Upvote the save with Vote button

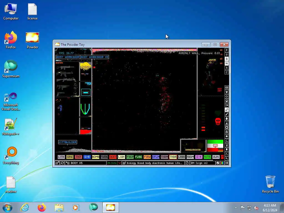click(x=112, y=163)
